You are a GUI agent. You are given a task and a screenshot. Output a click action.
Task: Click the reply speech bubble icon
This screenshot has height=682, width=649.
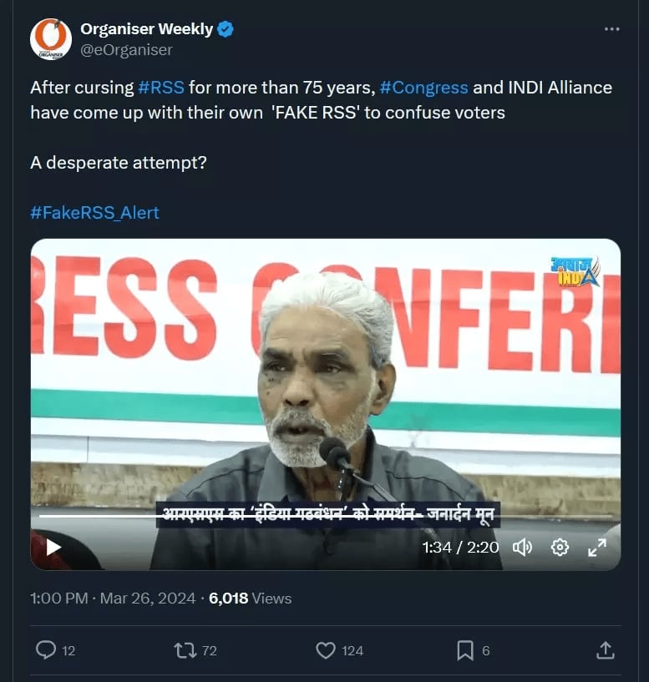[x=47, y=649]
